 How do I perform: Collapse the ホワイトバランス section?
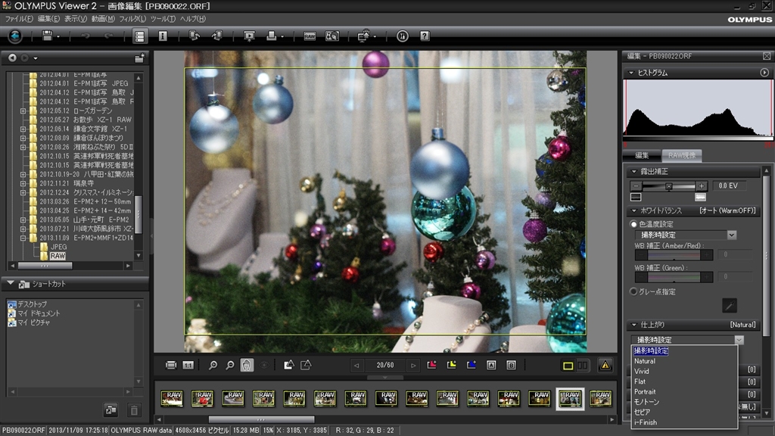(634, 210)
